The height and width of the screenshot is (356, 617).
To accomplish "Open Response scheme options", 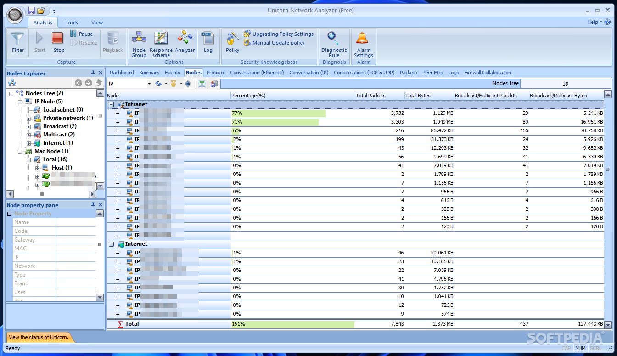I will [161, 44].
